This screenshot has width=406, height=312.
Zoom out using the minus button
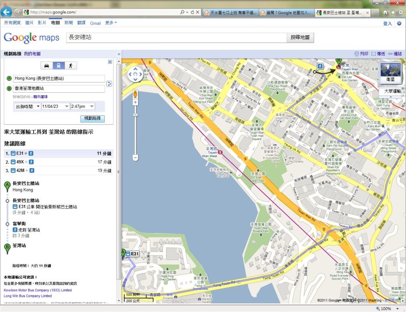coord(135,157)
